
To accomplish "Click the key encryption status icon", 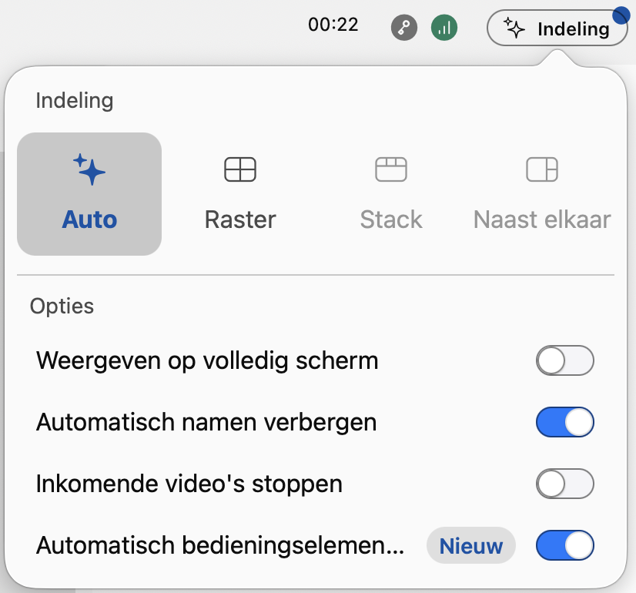I will pos(404,28).
